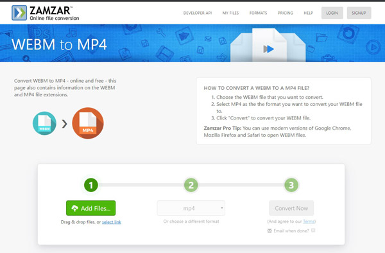Click the play arrow icon in banner
This screenshot has height=253, width=385.
[269, 49]
